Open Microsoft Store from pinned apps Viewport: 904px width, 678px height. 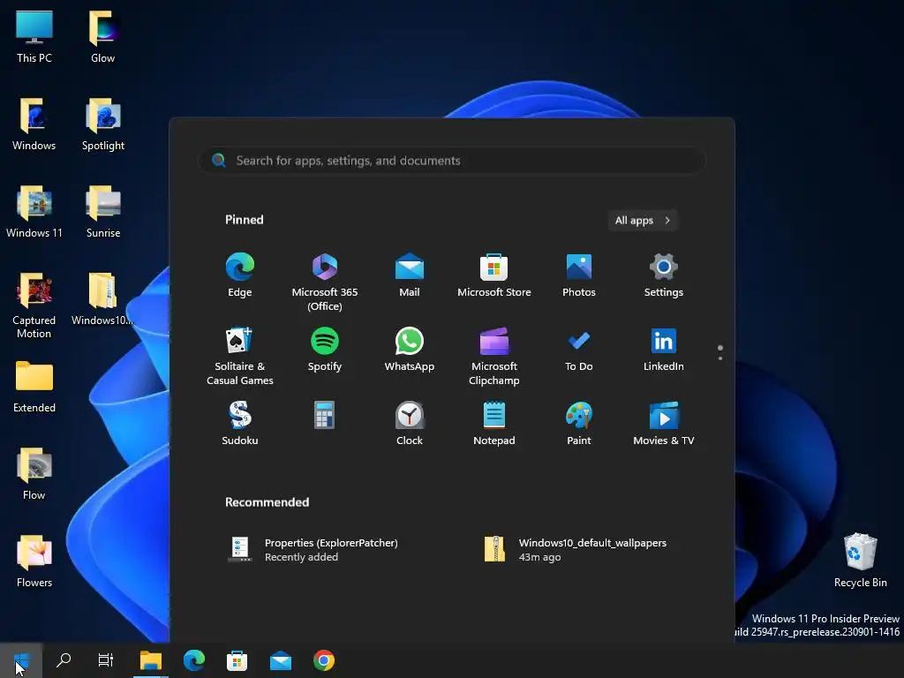494,275
